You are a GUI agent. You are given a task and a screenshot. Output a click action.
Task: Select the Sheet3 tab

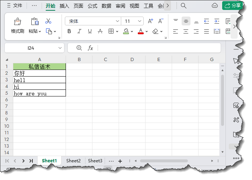95,160
